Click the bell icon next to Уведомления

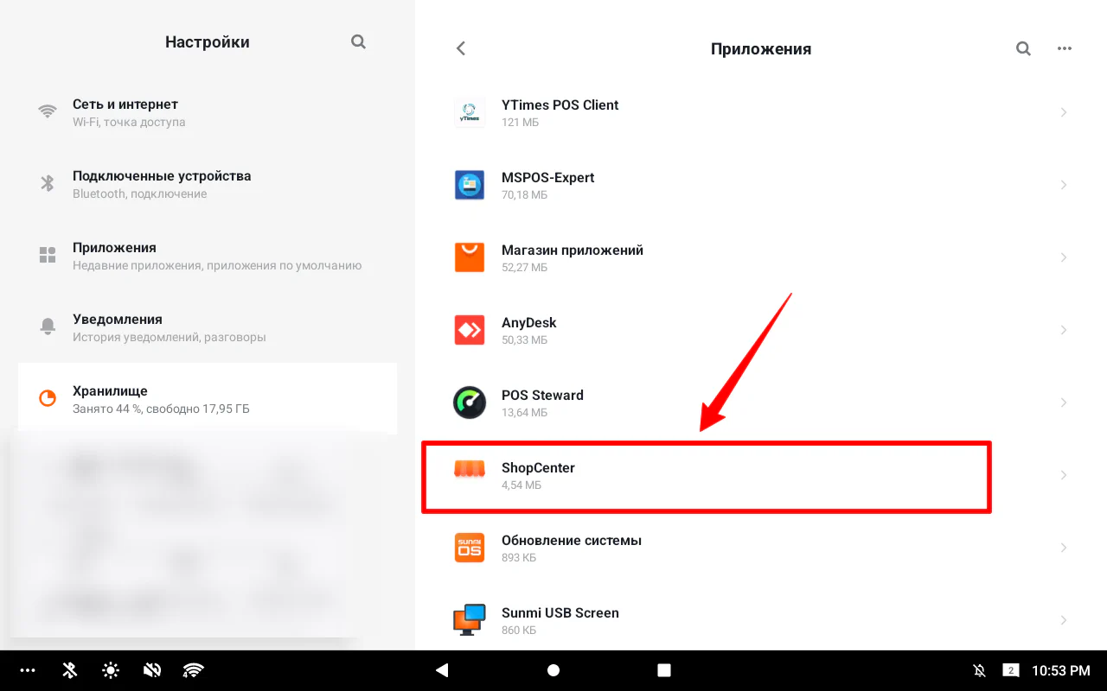pyautogui.click(x=48, y=326)
